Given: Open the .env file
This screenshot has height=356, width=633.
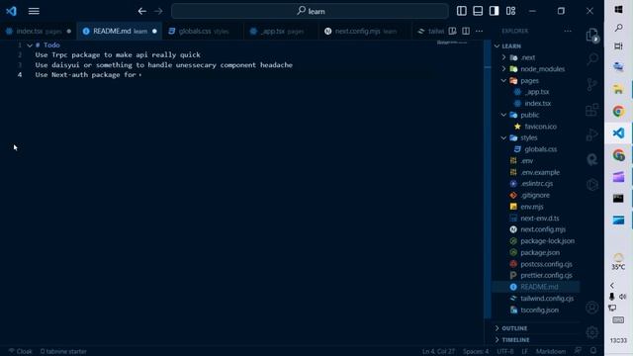Looking at the screenshot, I should tap(526, 160).
